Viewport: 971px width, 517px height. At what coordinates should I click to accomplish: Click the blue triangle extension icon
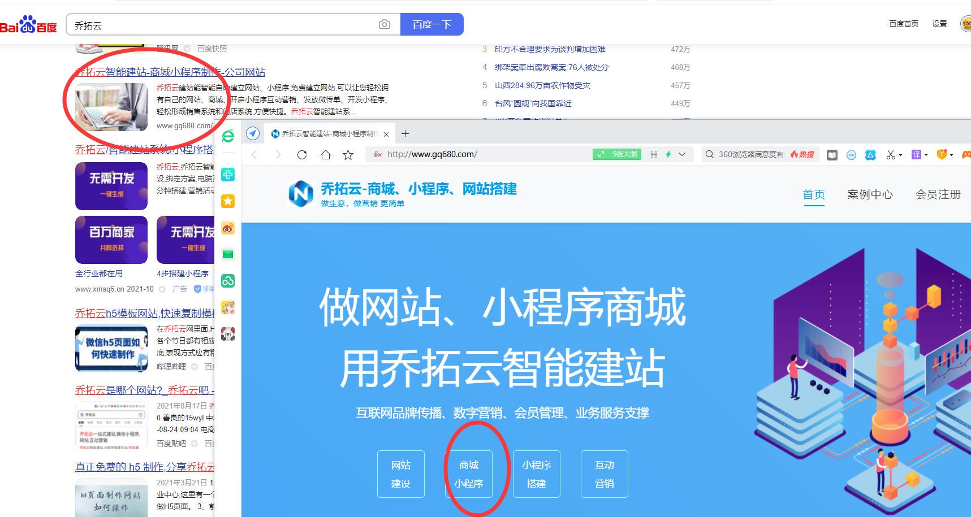point(870,154)
